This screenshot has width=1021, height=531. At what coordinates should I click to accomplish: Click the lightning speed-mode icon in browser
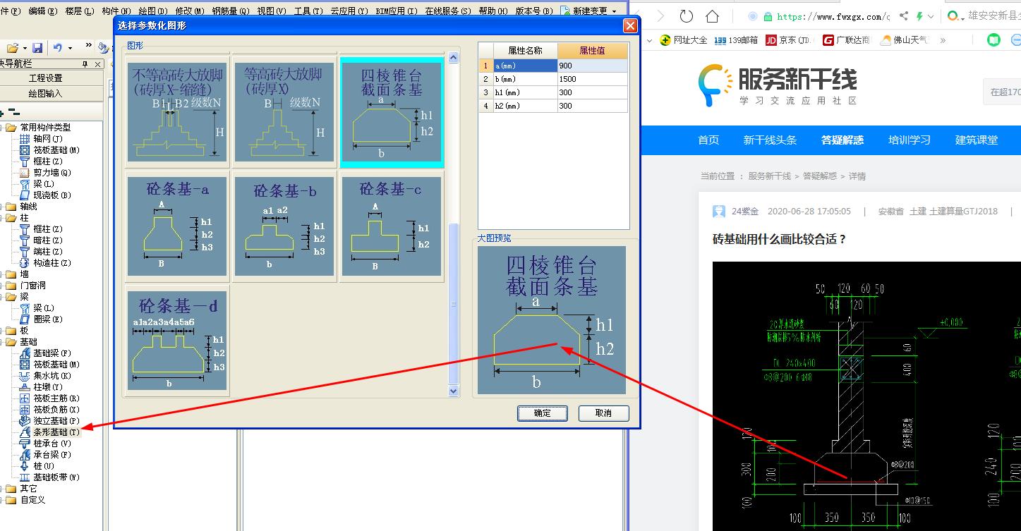919,16
